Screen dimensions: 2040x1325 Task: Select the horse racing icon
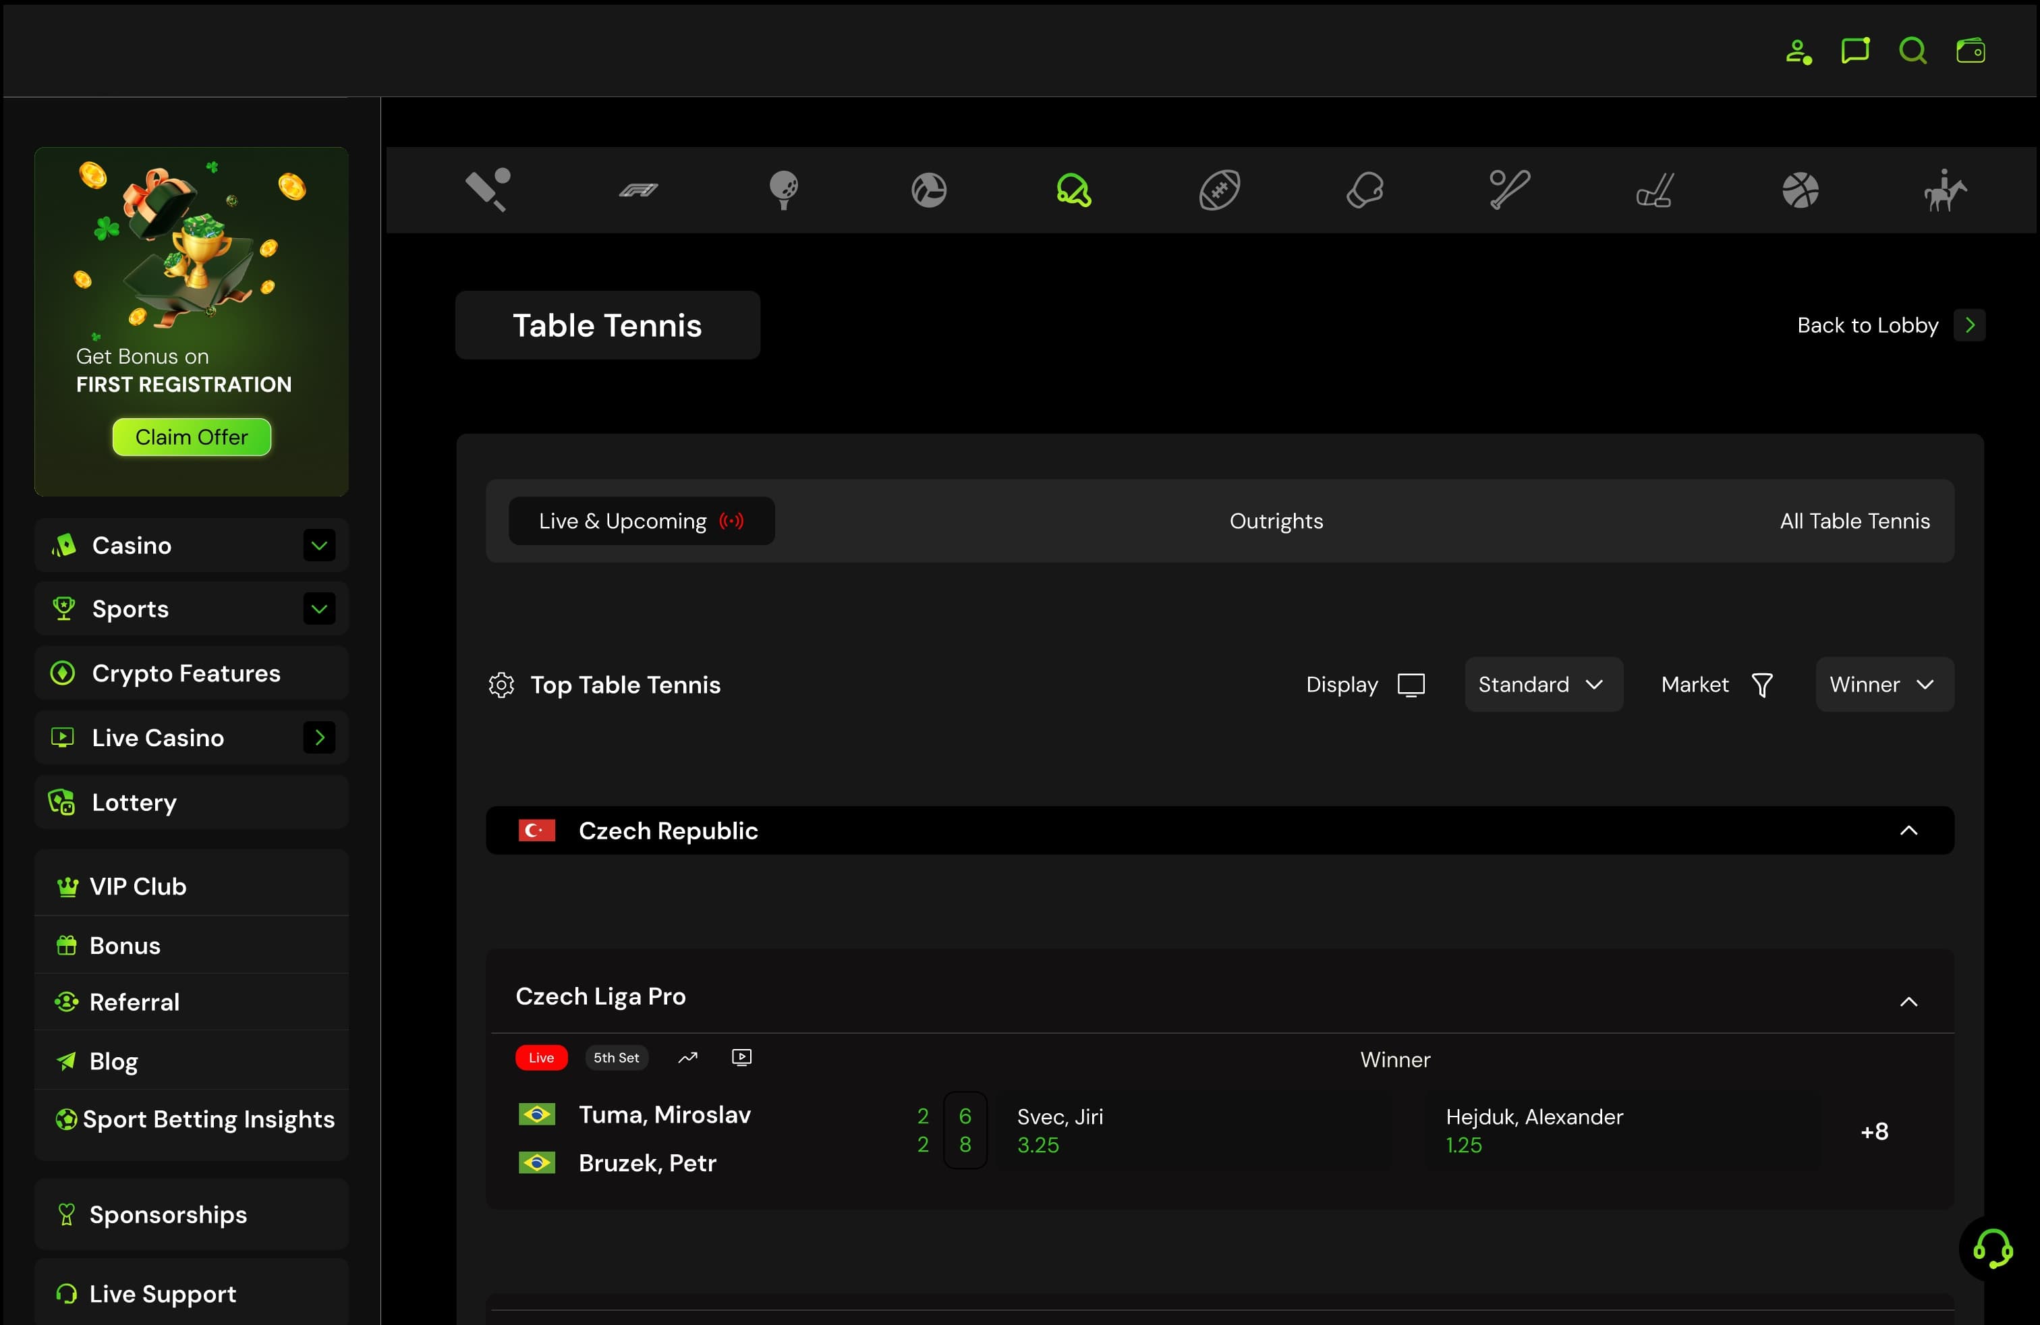point(1945,190)
